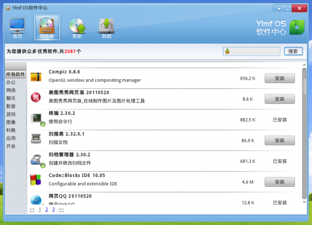Click the 已安装 label for 网页QQ
This screenshot has width=312, height=225.
(280, 203)
